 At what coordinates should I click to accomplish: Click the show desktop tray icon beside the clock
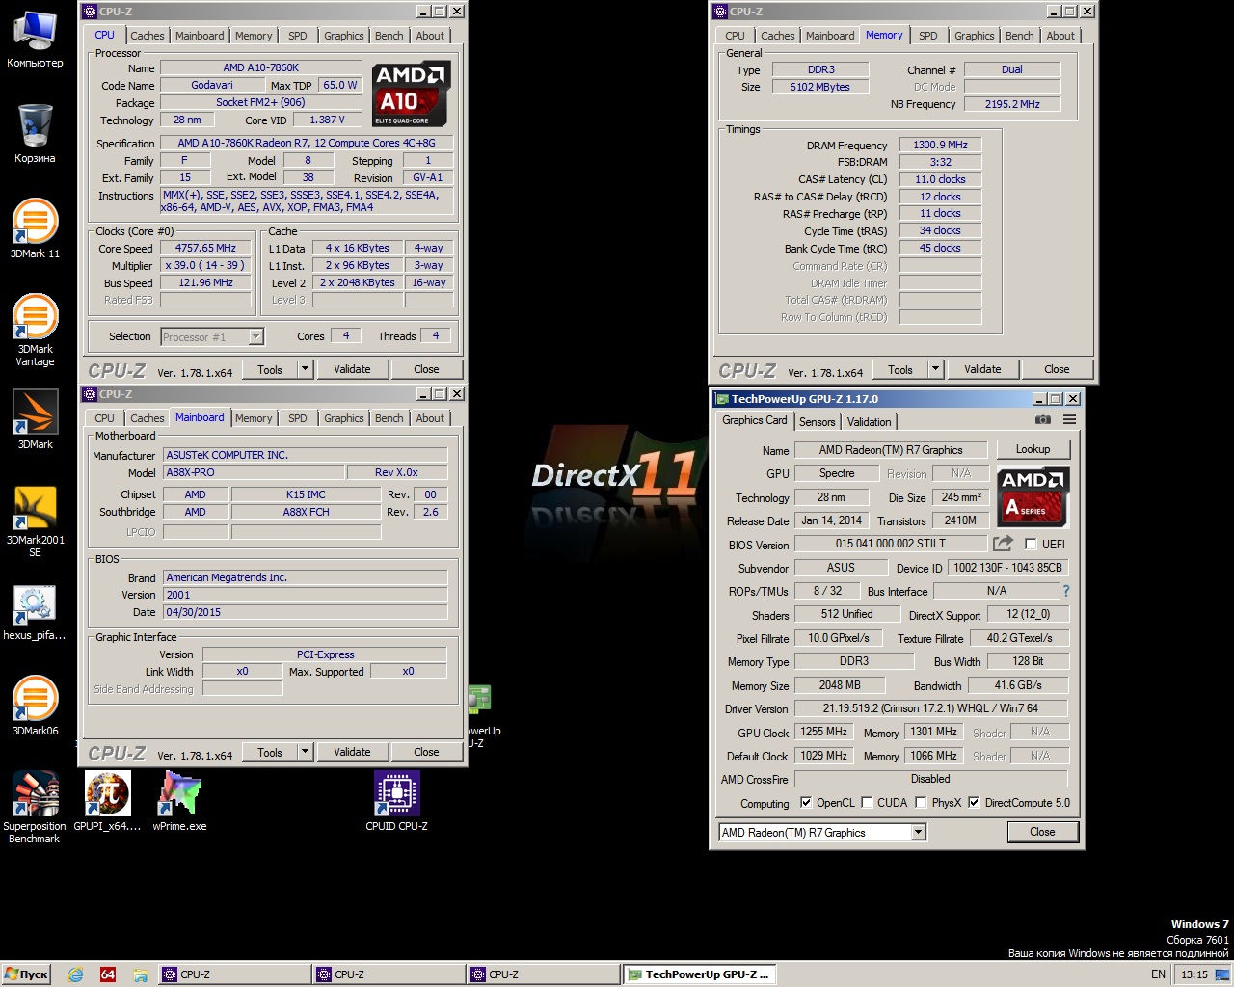[1222, 974]
